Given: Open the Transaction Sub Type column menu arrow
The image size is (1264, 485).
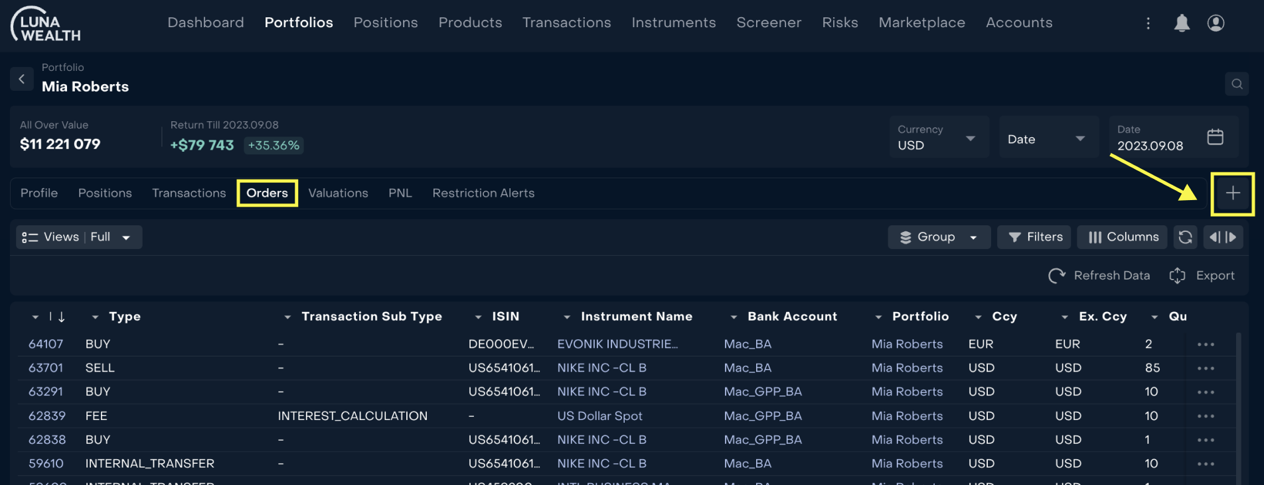Looking at the screenshot, I should pos(287,317).
